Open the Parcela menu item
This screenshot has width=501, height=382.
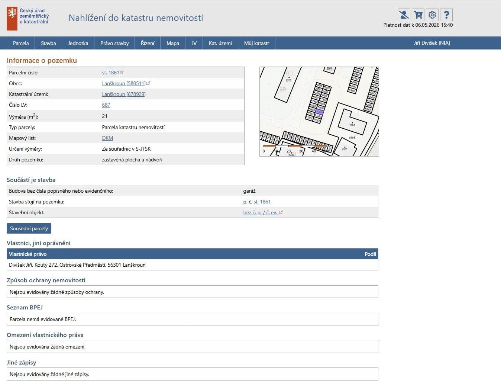[x=21, y=43]
